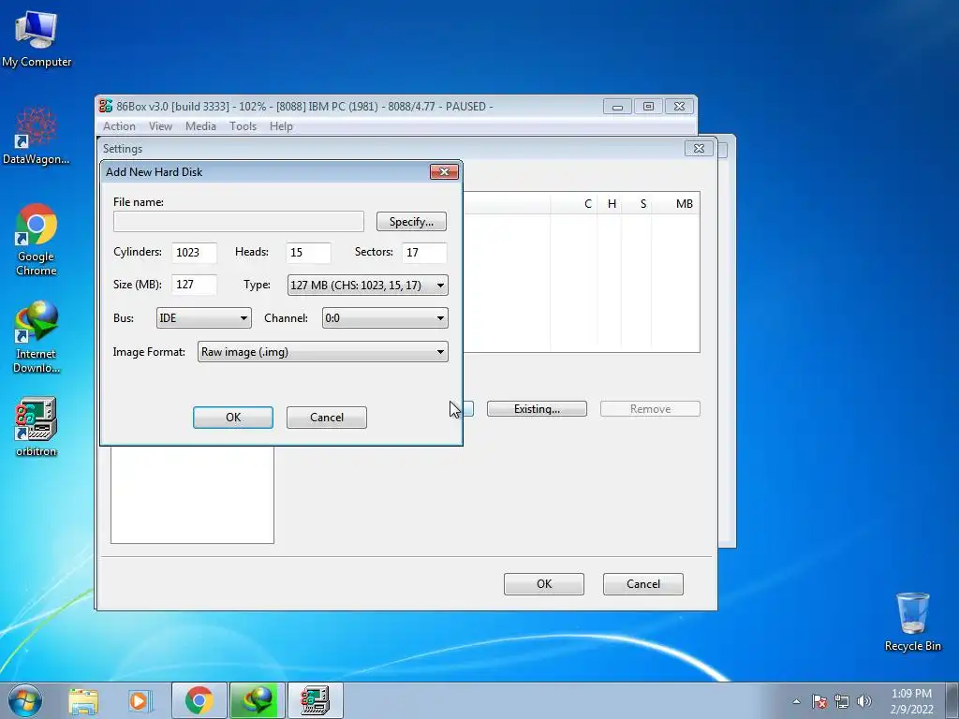Click the Heads field showing 15

(308, 253)
